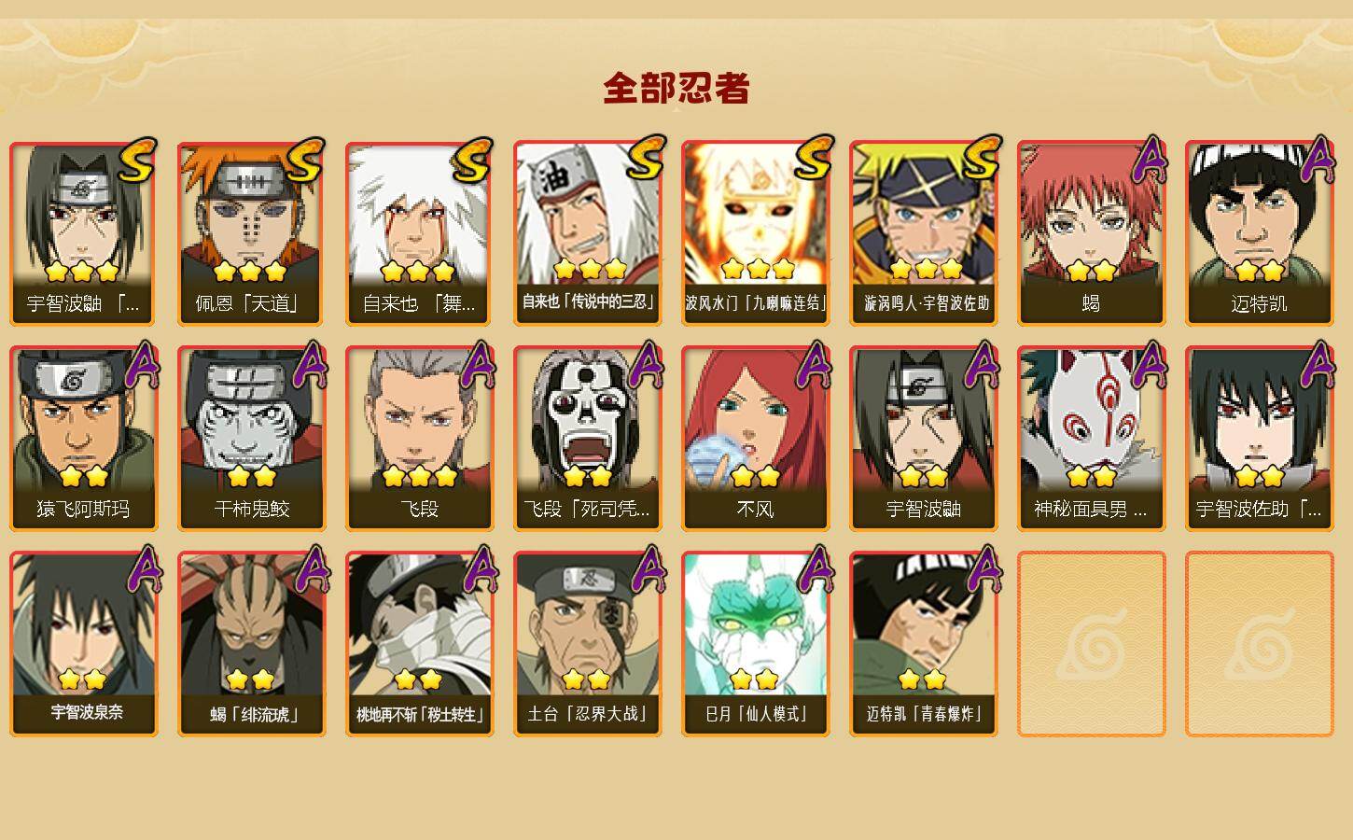Select the 宇智波泉奈 ninja card
This screenshot has width=1353, height=840.
coord(83,644)
